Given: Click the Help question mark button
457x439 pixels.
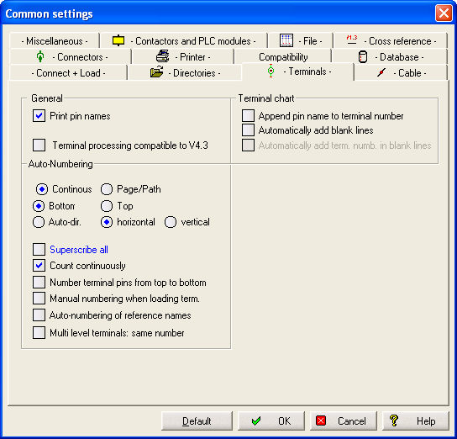Looking at the screenshot, I should (x=415, y=420).
